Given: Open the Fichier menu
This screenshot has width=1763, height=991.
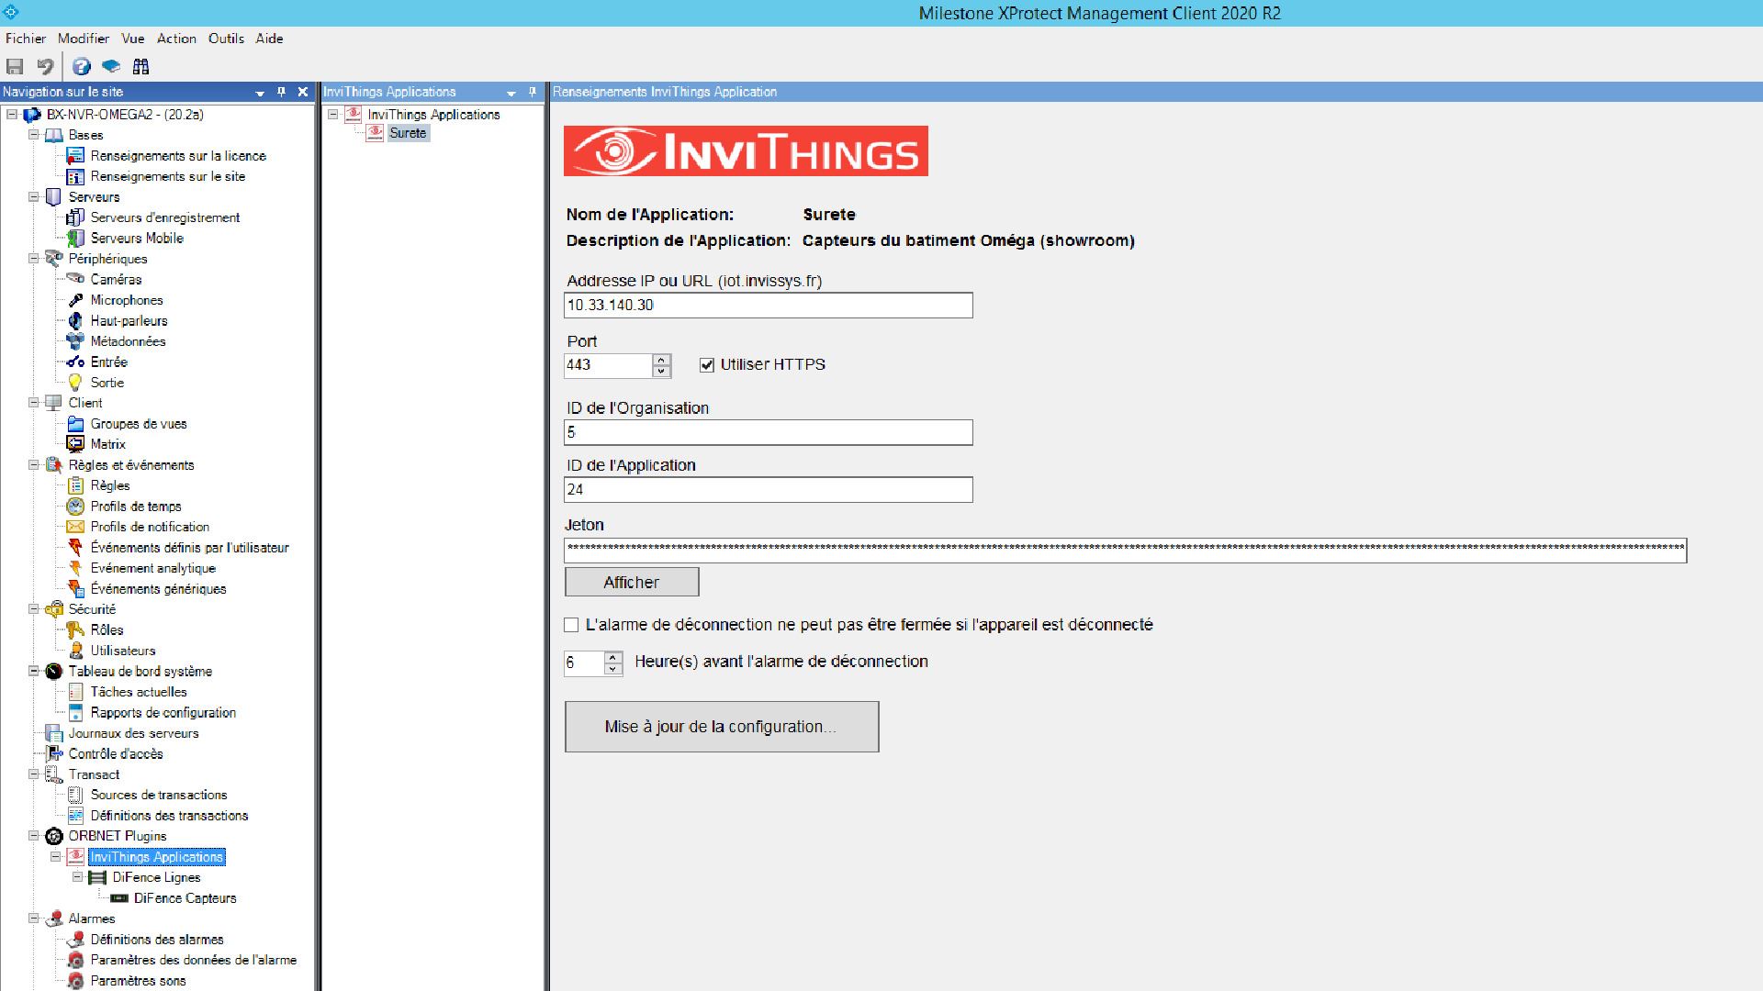Looking at the screenshot, I should tap(26, 39).
